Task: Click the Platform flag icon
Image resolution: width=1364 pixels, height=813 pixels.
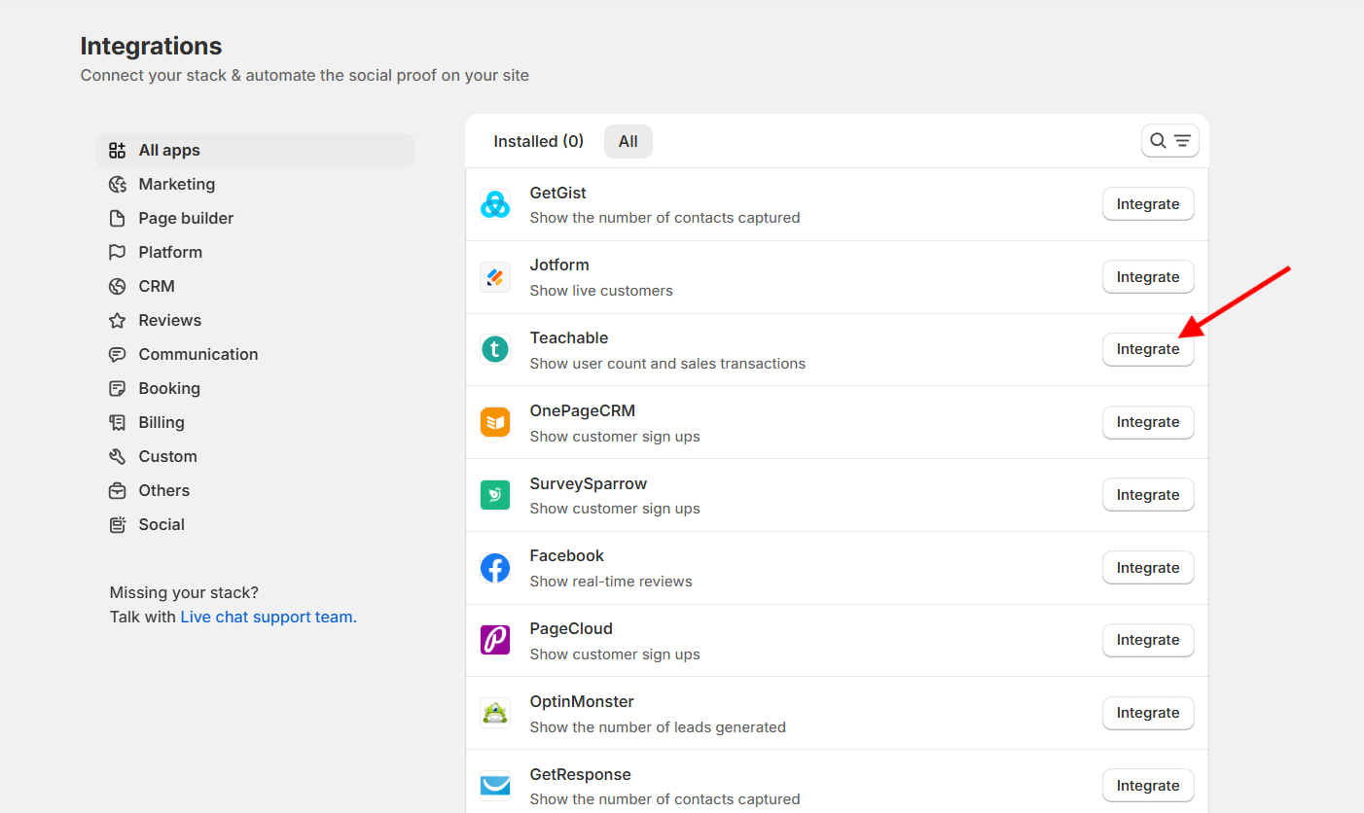Action: 117,252
